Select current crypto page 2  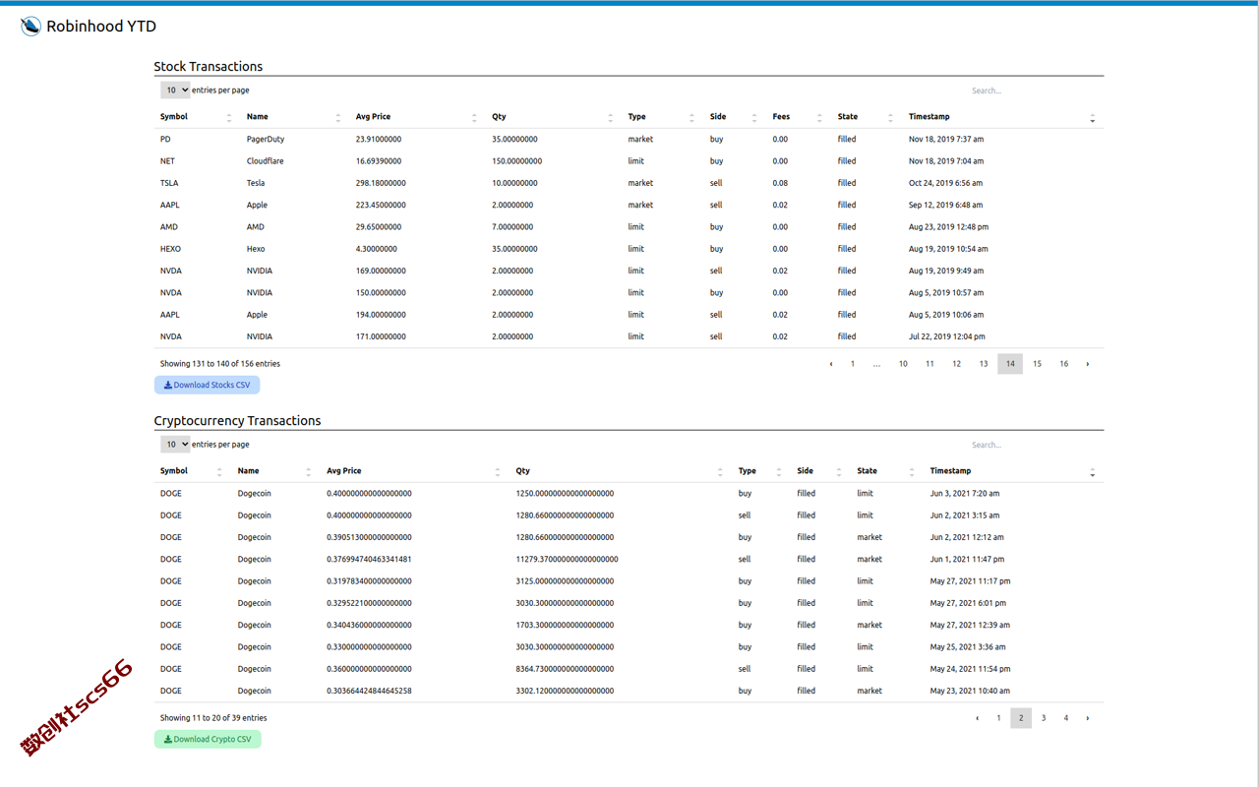coord(1021,718)
